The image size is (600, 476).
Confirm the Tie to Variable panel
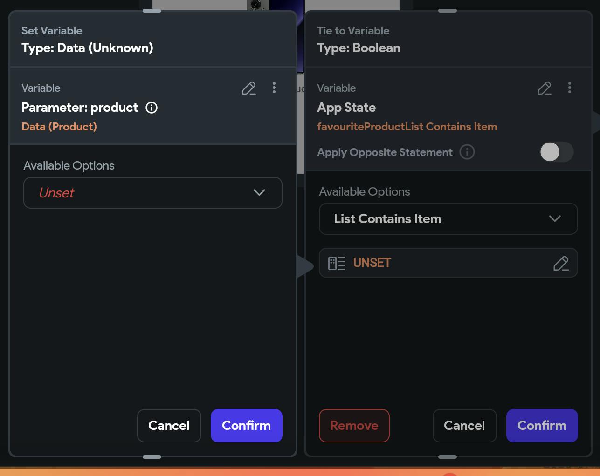[542, 426]
